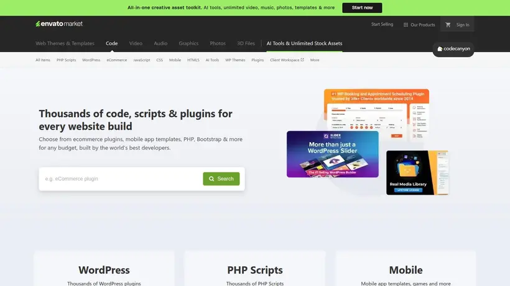510x286 pixels.
Task: Expand the More sub navigation menu
Action: coord(315,60)
